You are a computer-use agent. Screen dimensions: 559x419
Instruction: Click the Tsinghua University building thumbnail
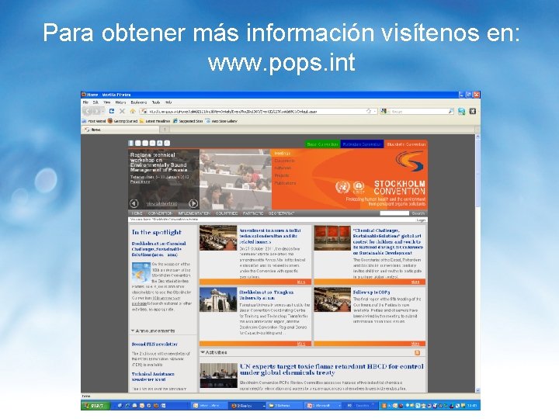click(x=218, y=300)
